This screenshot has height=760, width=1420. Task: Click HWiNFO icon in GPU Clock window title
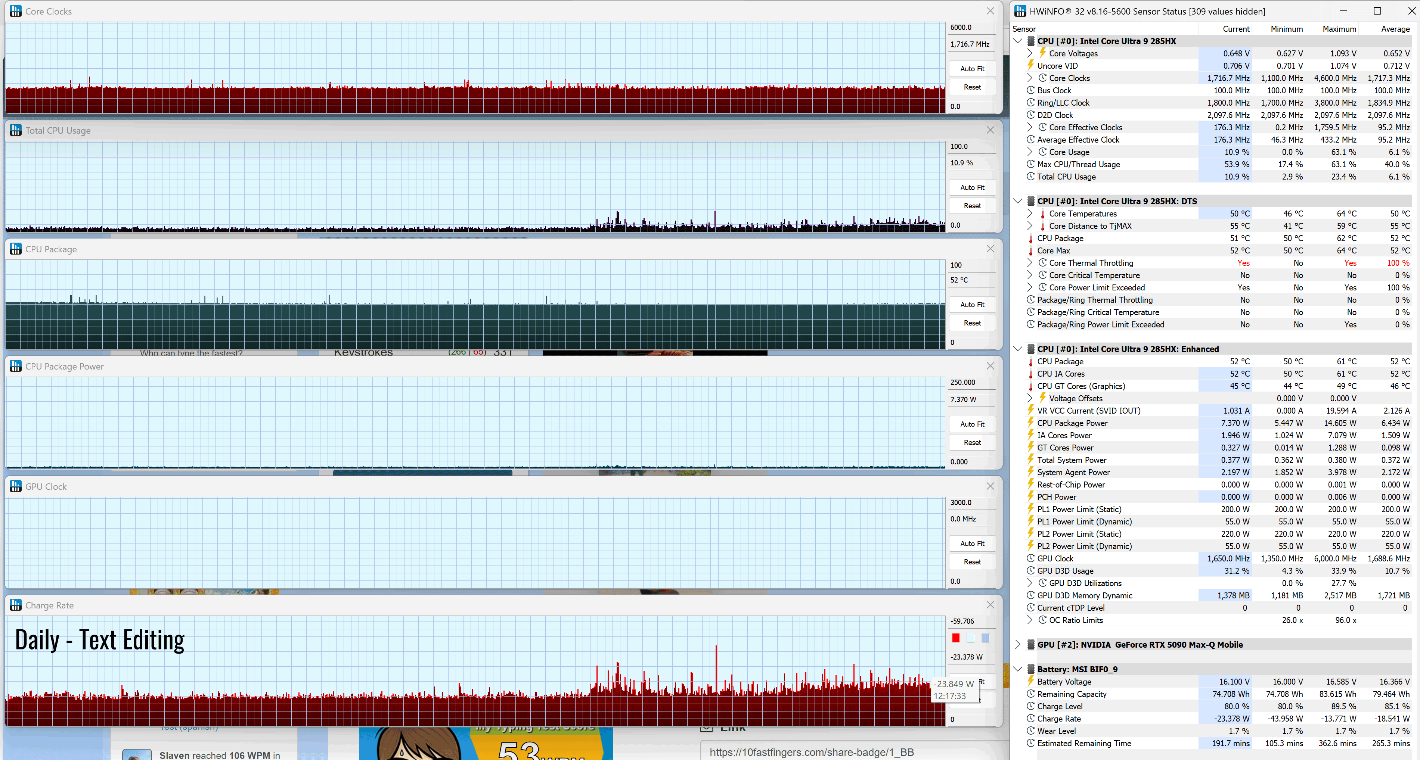tap(15, 486)
